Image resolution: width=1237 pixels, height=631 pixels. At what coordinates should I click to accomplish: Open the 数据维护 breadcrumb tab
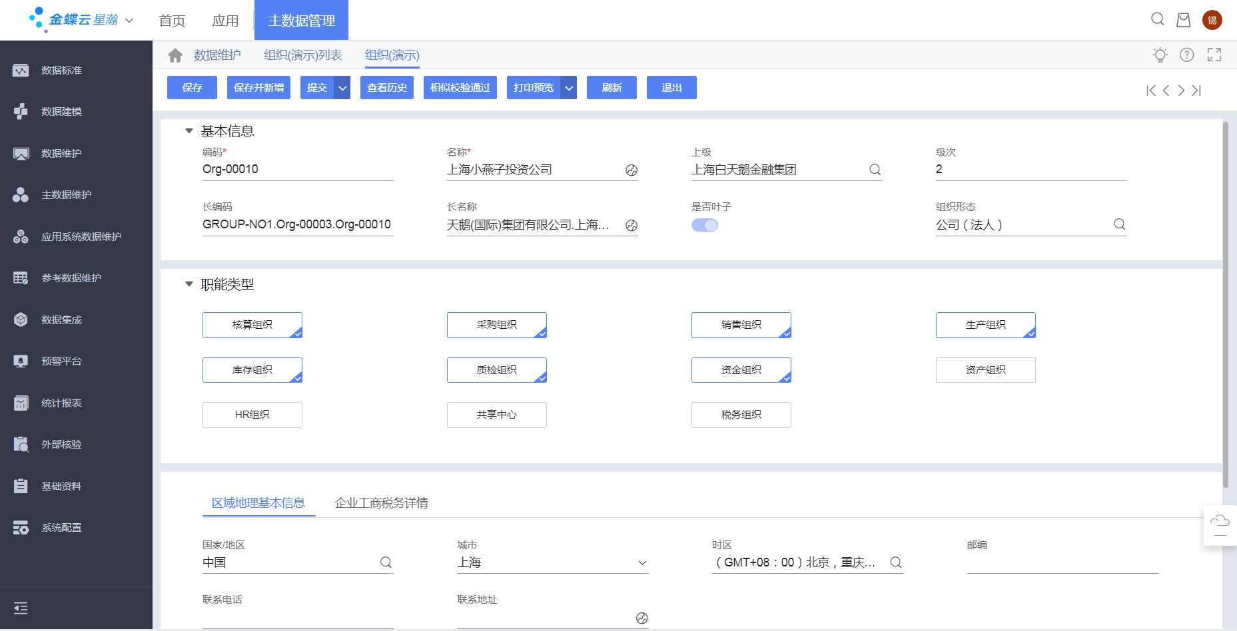217,55
